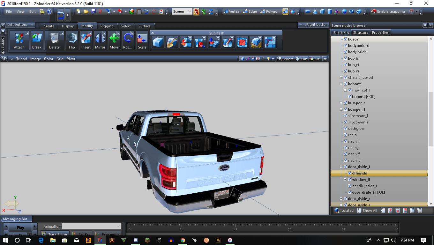Image resolution: width=434 pixels, height=245 pixels.
Task: Uncheck the bumper_f node checkbox
Action: pos(345,109)
